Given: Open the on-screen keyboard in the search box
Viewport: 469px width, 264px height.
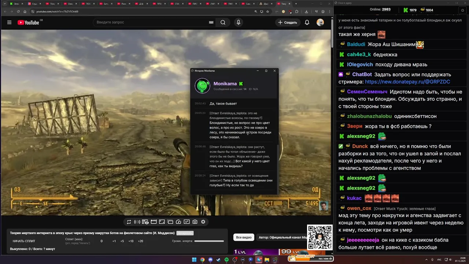Looking at the screenshot, I should (211, 22).
